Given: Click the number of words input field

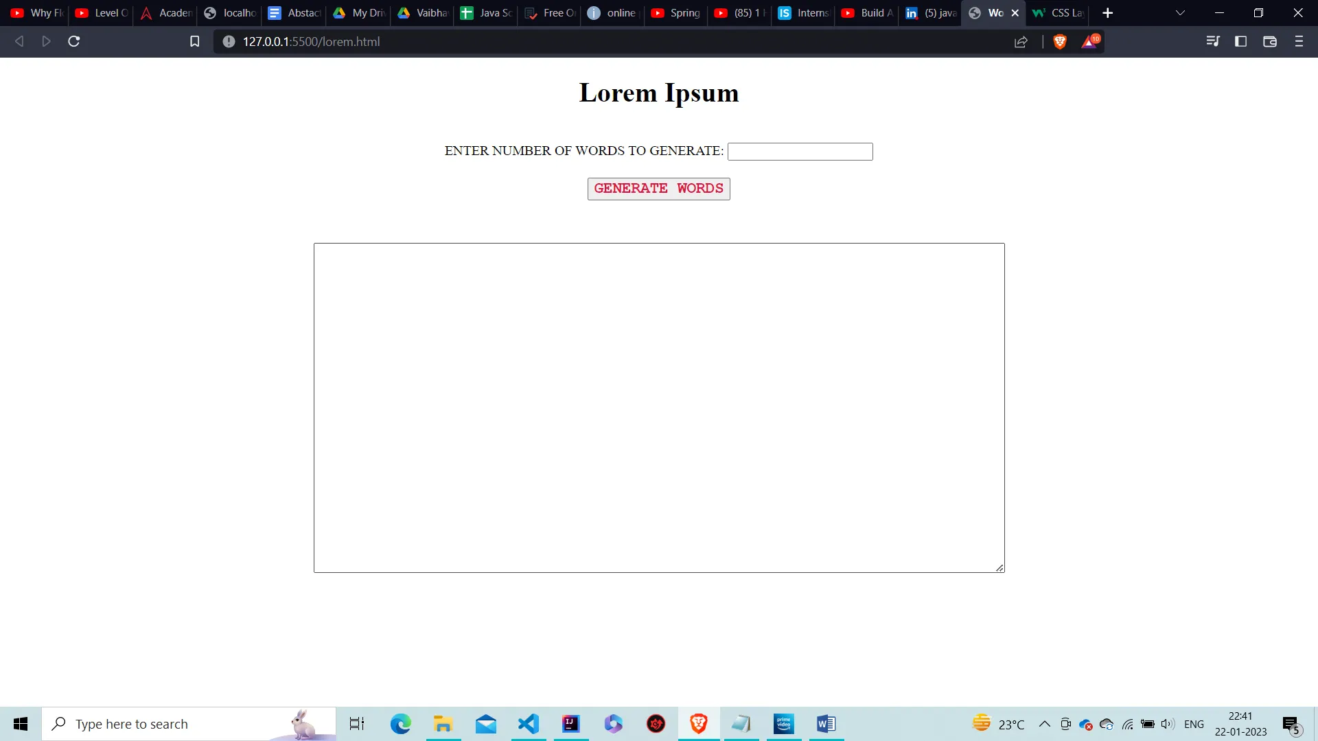Looking at the screenshot, I should (800, 151).
